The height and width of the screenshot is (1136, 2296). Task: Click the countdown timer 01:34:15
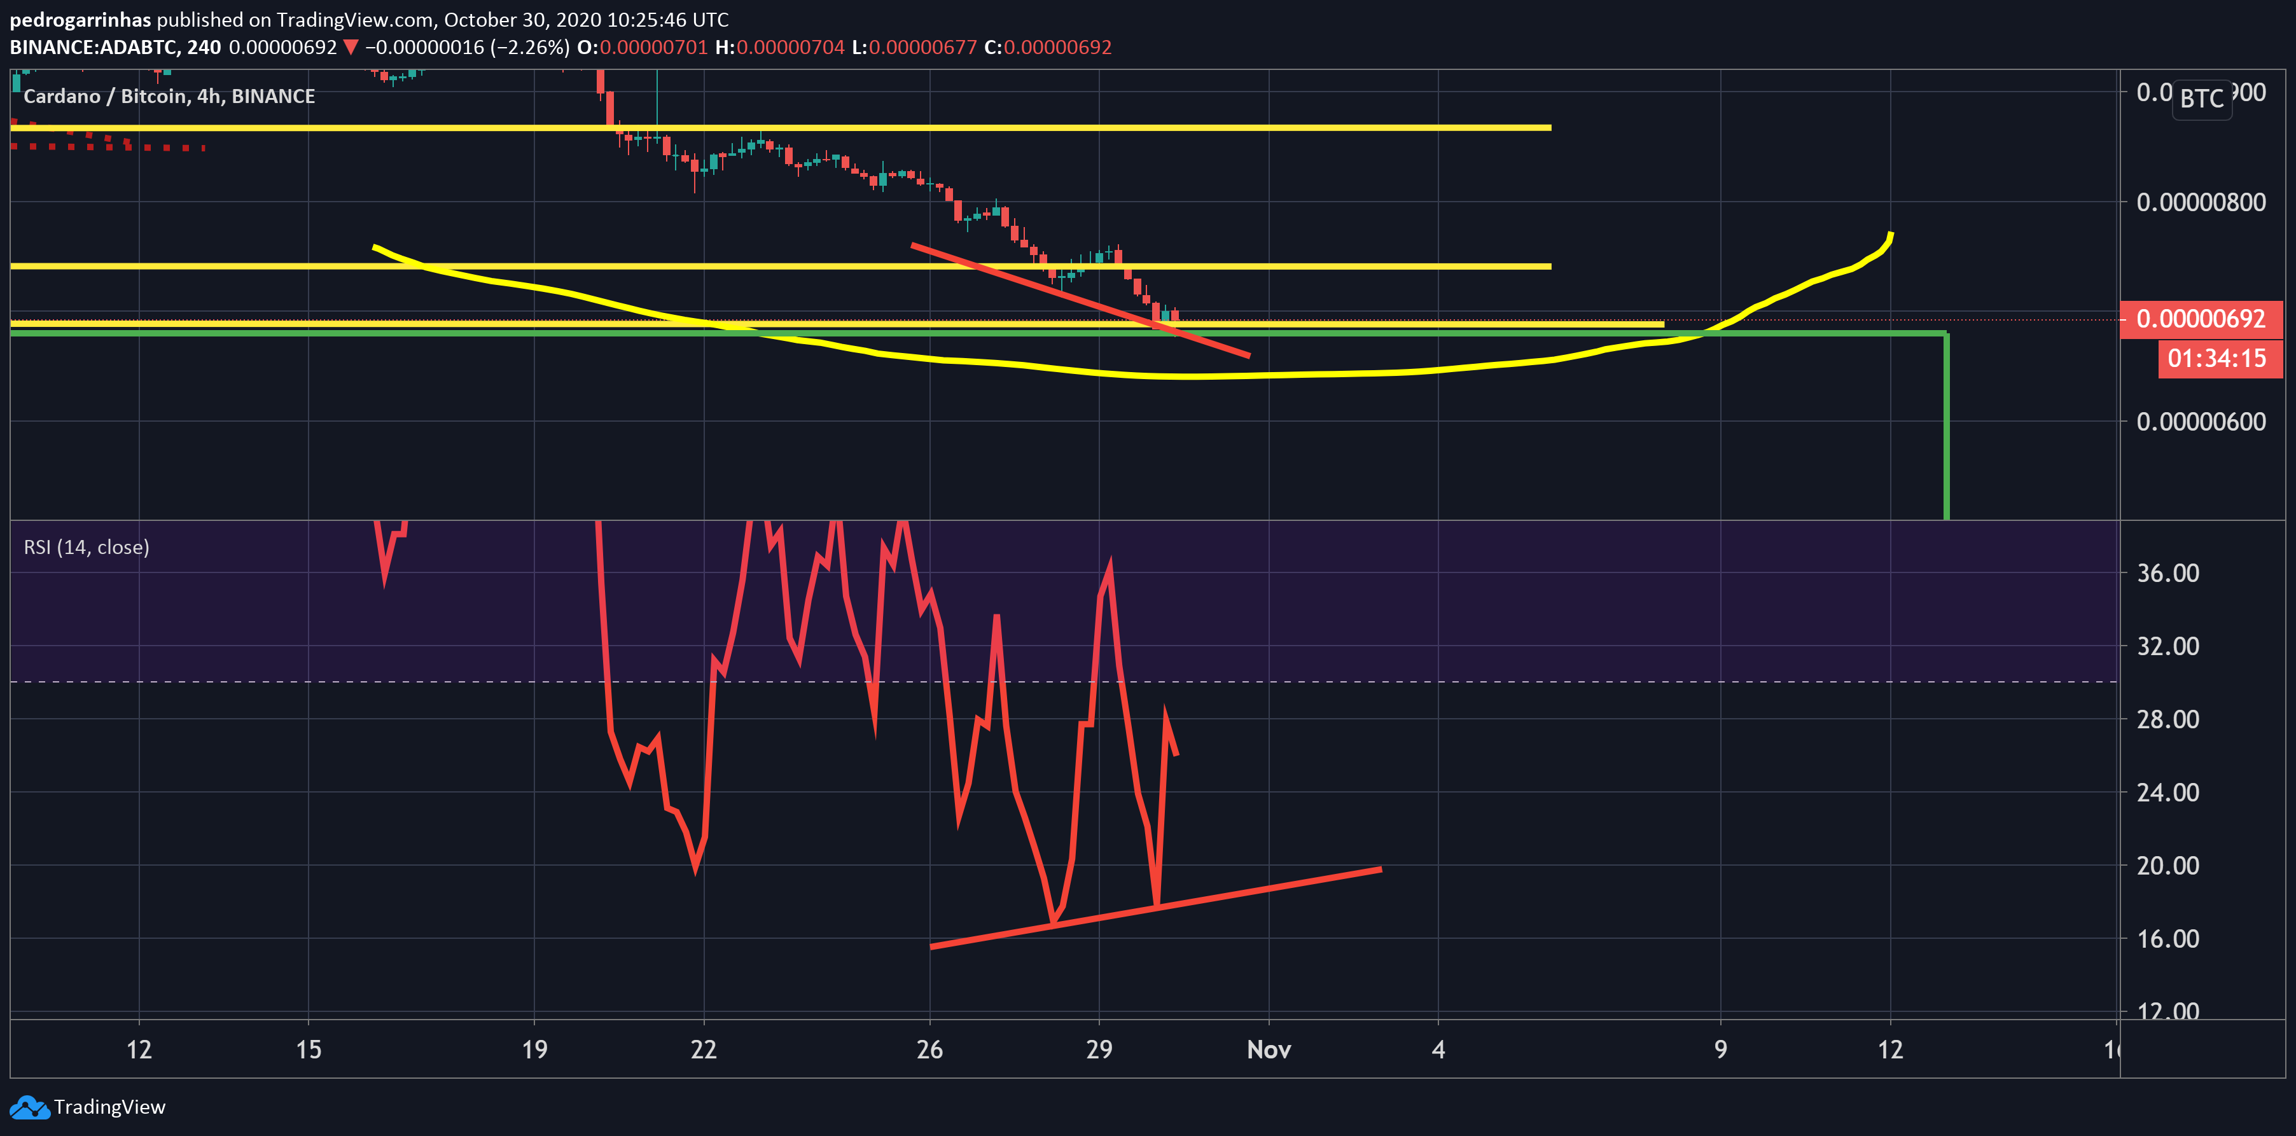(2220, 359)
